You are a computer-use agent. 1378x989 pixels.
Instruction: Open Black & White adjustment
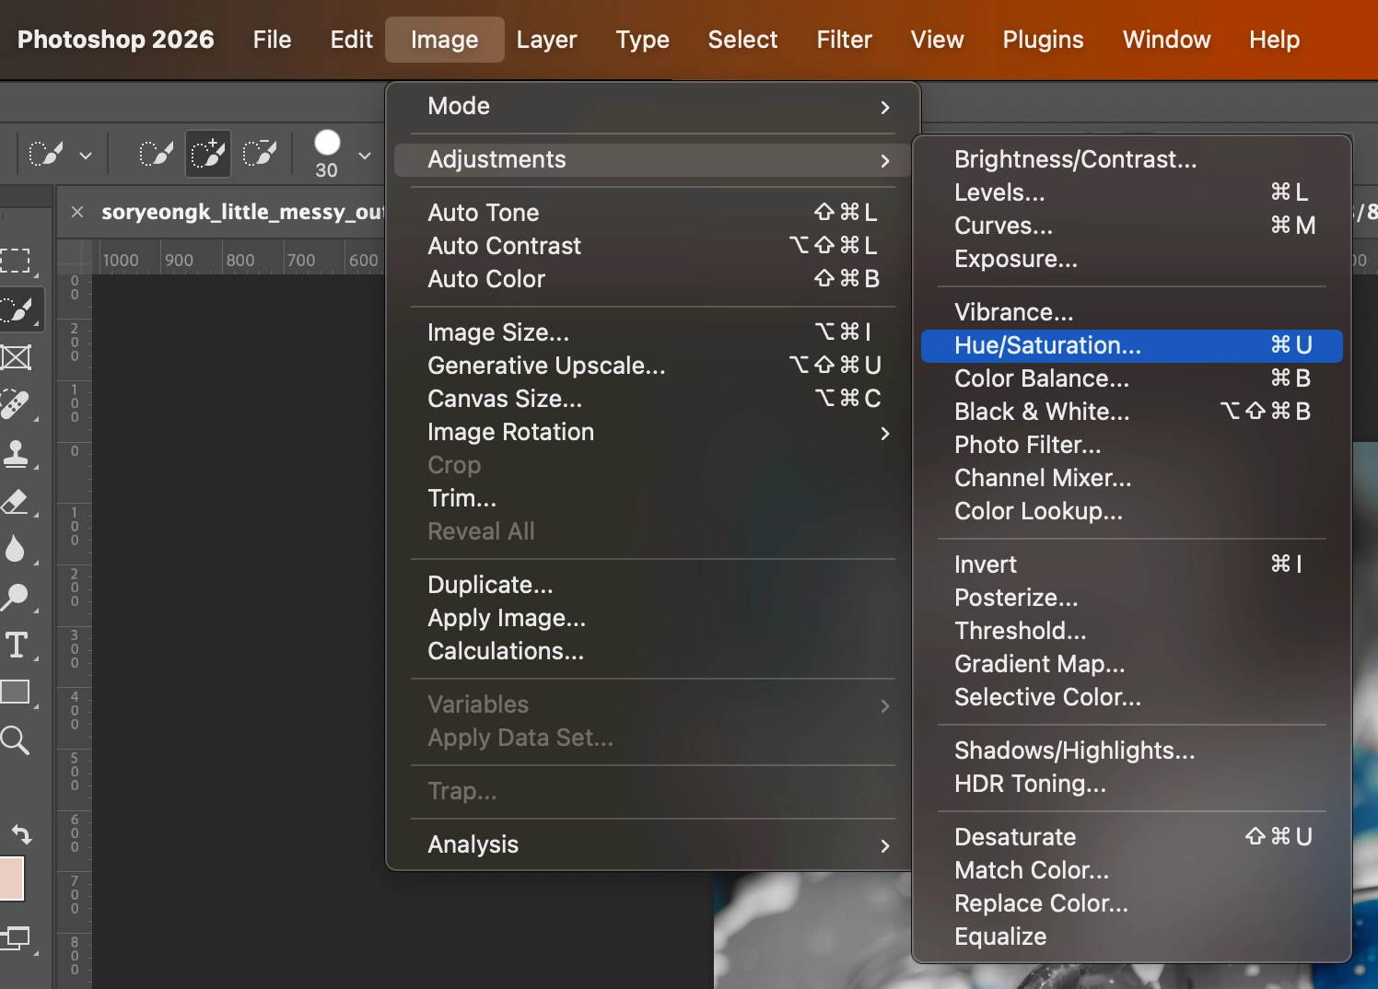coord(1132,413)
